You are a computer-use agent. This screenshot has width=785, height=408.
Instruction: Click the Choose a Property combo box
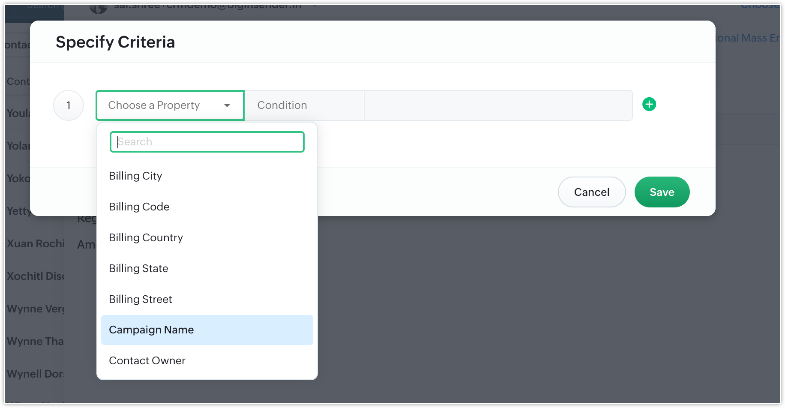[170, 105]
